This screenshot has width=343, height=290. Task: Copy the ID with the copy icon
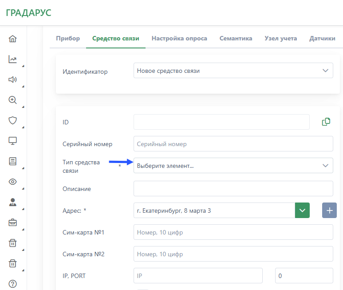tap(326, 122)
